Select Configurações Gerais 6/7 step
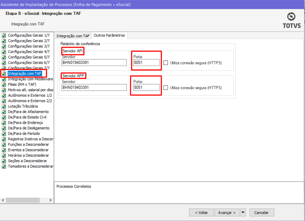 coord(29,63)
